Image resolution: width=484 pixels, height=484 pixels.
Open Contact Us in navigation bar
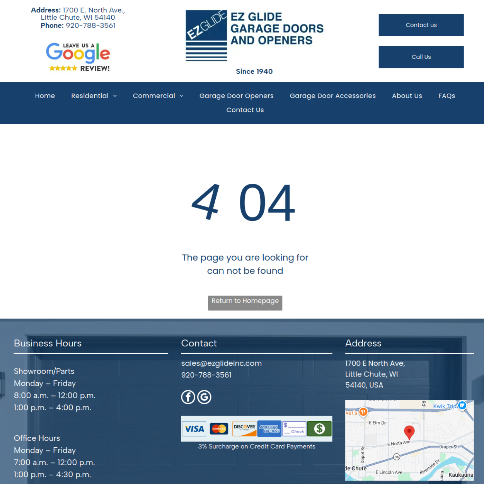point(245,110)
